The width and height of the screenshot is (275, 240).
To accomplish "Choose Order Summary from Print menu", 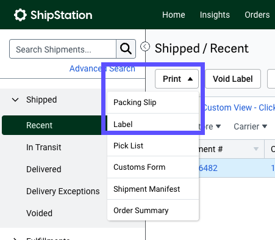I will coord(153,210).
